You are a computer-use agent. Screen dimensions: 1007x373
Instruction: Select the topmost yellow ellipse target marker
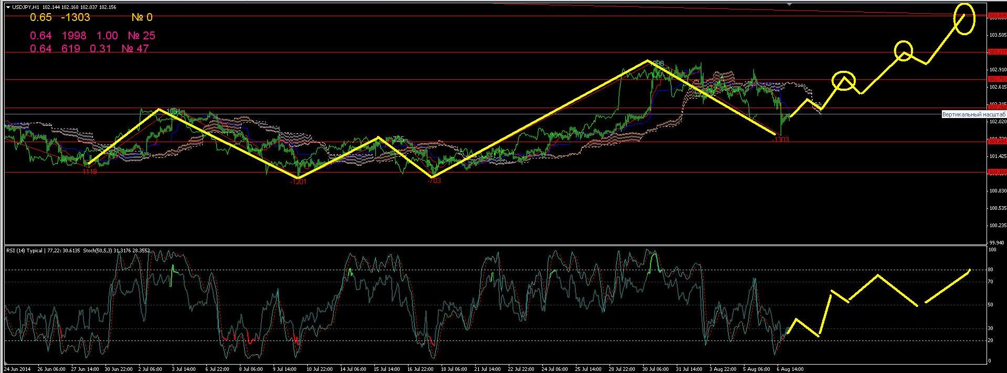pos(964,18)
